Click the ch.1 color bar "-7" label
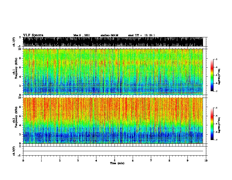 point(216,91)
